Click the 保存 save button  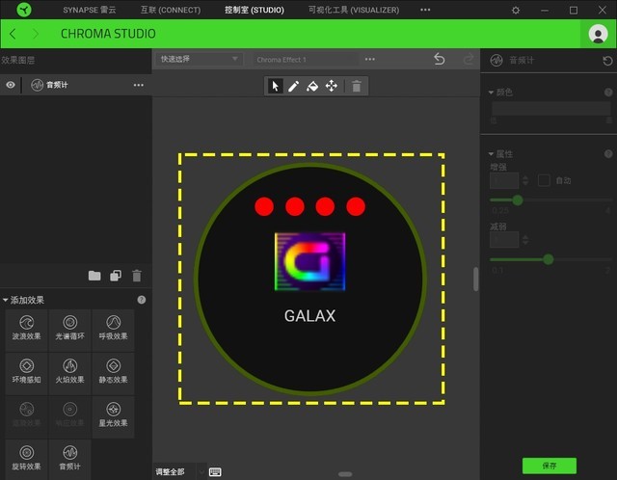pyautogui.click(x=550, y=466)
